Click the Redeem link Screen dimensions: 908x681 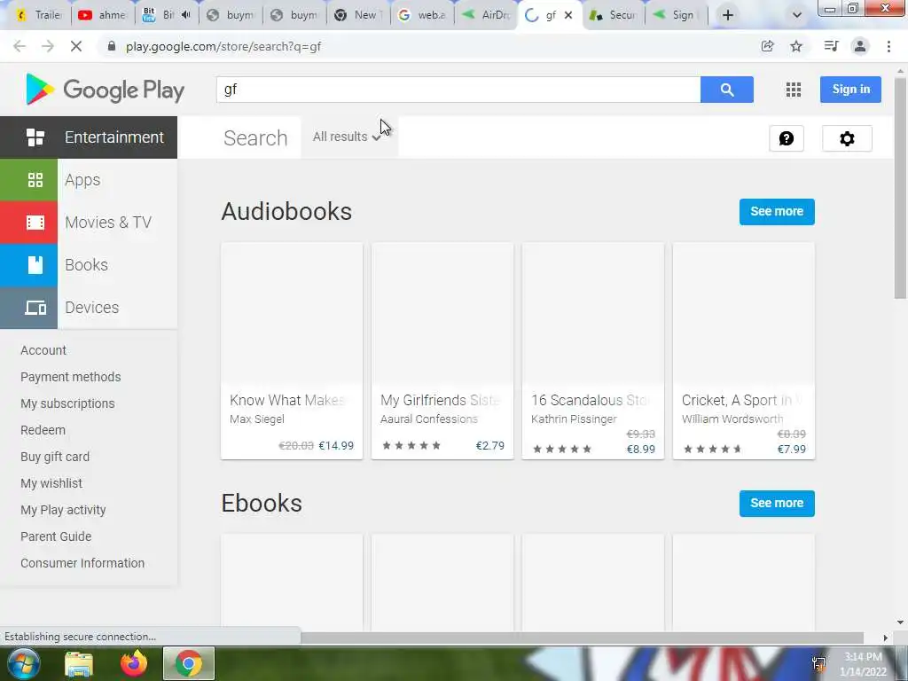point(43,430)
